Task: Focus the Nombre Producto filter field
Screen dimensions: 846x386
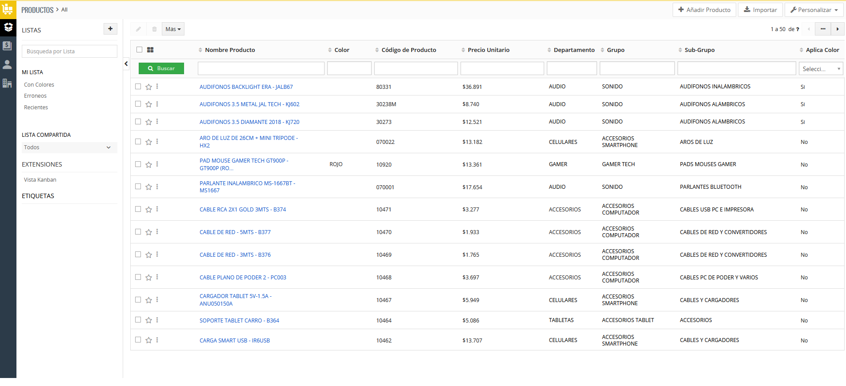Action: 261,68
